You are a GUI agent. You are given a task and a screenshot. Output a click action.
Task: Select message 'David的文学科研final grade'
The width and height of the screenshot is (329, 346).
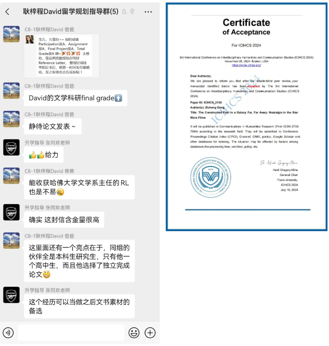tap(76, 98)
